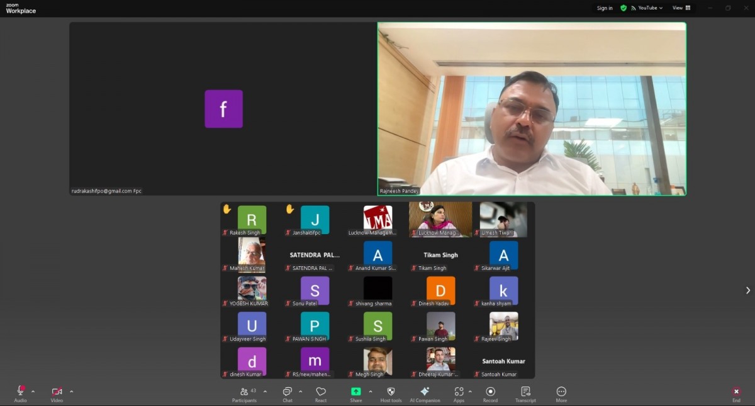Screen dimensions: 755x406
Task: Click the green encryption shield icon
Action: pos(624,8)
